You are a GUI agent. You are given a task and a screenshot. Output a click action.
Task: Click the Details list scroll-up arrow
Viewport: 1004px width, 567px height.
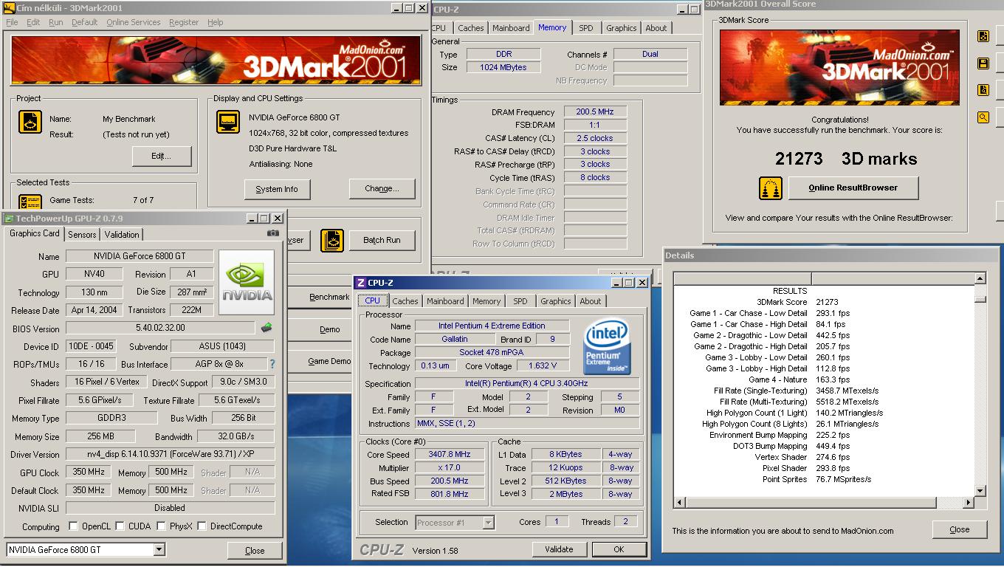(x=980, y=278)
